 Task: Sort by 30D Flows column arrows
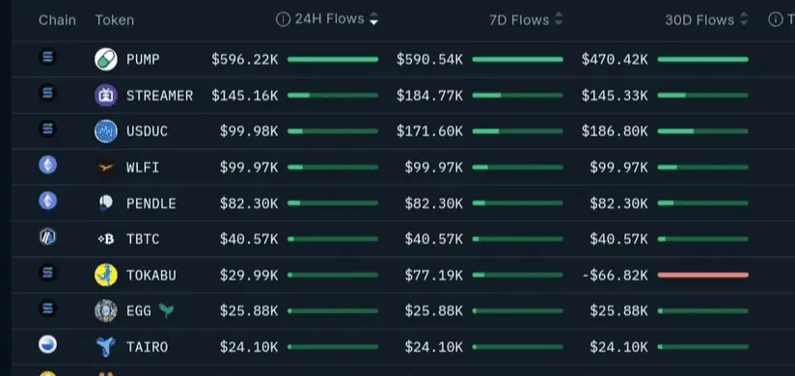coord(744,19)
